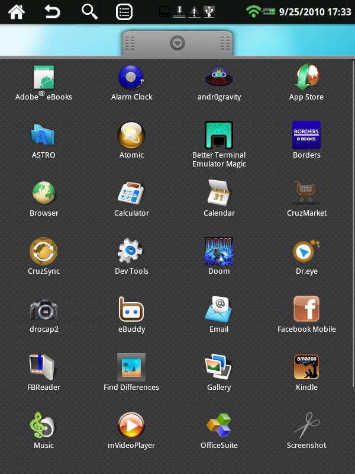
Task: Start the Doom game
Action: coord(219,251)
